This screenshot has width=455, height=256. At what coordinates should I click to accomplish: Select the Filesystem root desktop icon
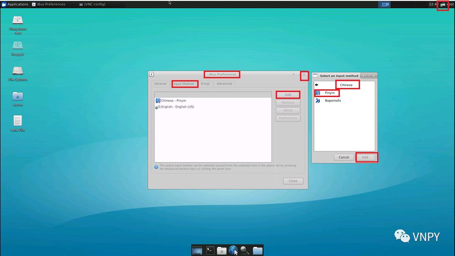pyautogui.click(x=18, y=25)
